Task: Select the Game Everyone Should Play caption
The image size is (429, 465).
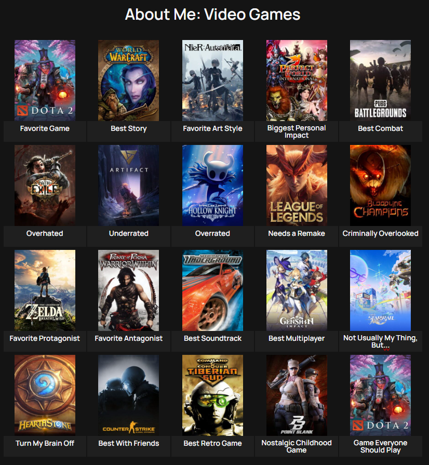Action: coord(380,446)
